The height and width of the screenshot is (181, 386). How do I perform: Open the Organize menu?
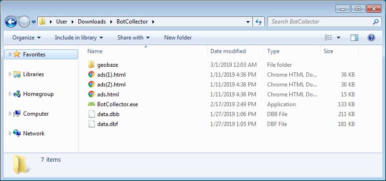26,38
